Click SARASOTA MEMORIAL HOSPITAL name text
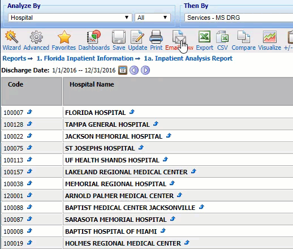 coord(116,220)
